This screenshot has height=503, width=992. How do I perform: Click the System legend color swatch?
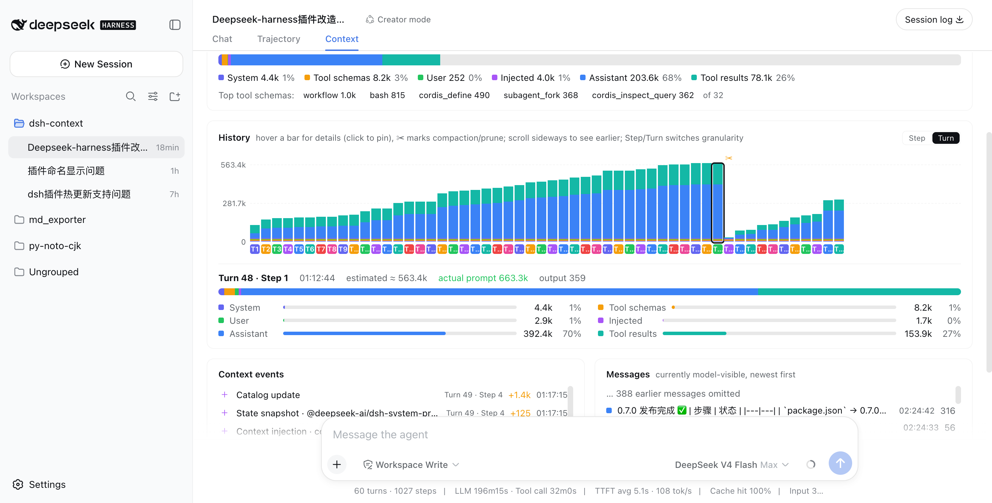coord(221,77)
